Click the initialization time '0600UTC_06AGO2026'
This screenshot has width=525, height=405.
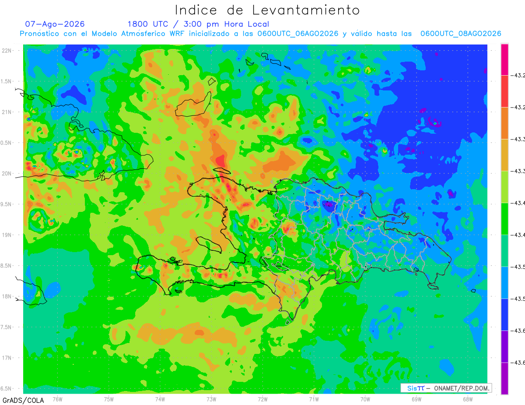[x=298, y=34]
